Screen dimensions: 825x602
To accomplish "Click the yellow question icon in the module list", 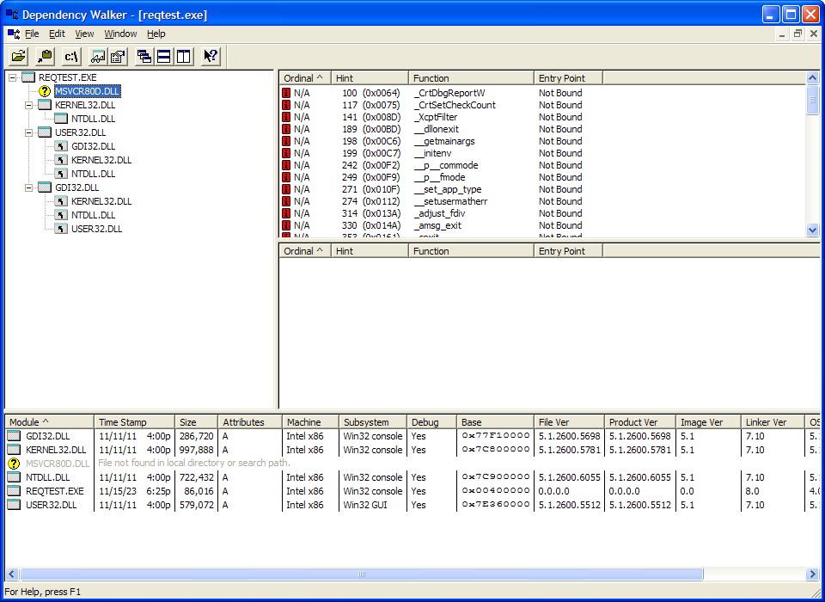I will click(x=15, y=464).
